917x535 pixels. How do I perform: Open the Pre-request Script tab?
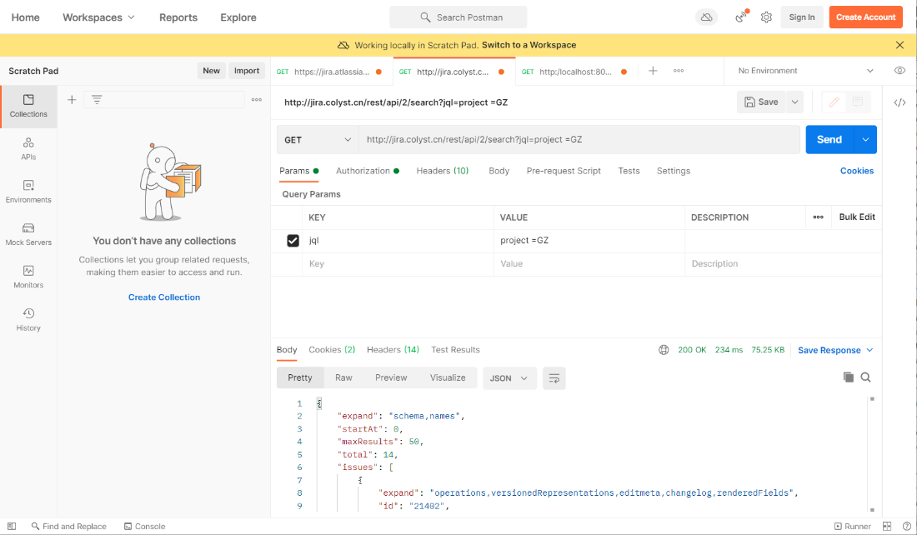pos(564,171)
